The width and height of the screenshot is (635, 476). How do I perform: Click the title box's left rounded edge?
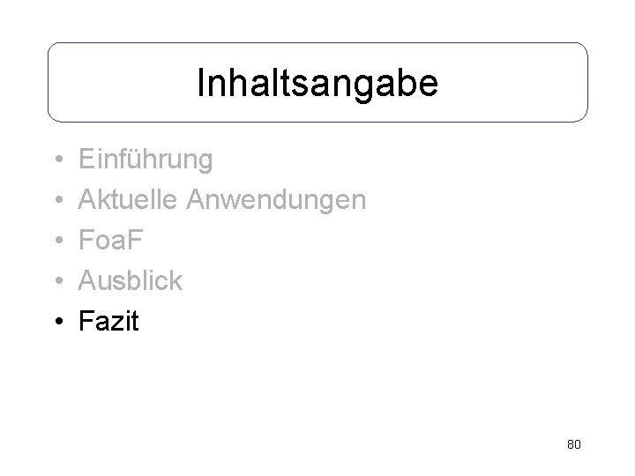(48, 82)
